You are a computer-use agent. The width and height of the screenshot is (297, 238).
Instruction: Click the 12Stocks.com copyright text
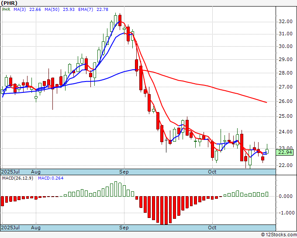(x=279, y=235)
